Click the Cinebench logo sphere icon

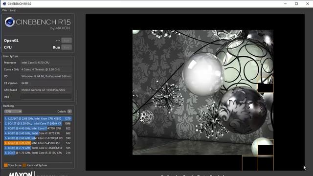(x=10, y=22)
